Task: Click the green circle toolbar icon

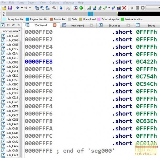Action: (81, 8)
